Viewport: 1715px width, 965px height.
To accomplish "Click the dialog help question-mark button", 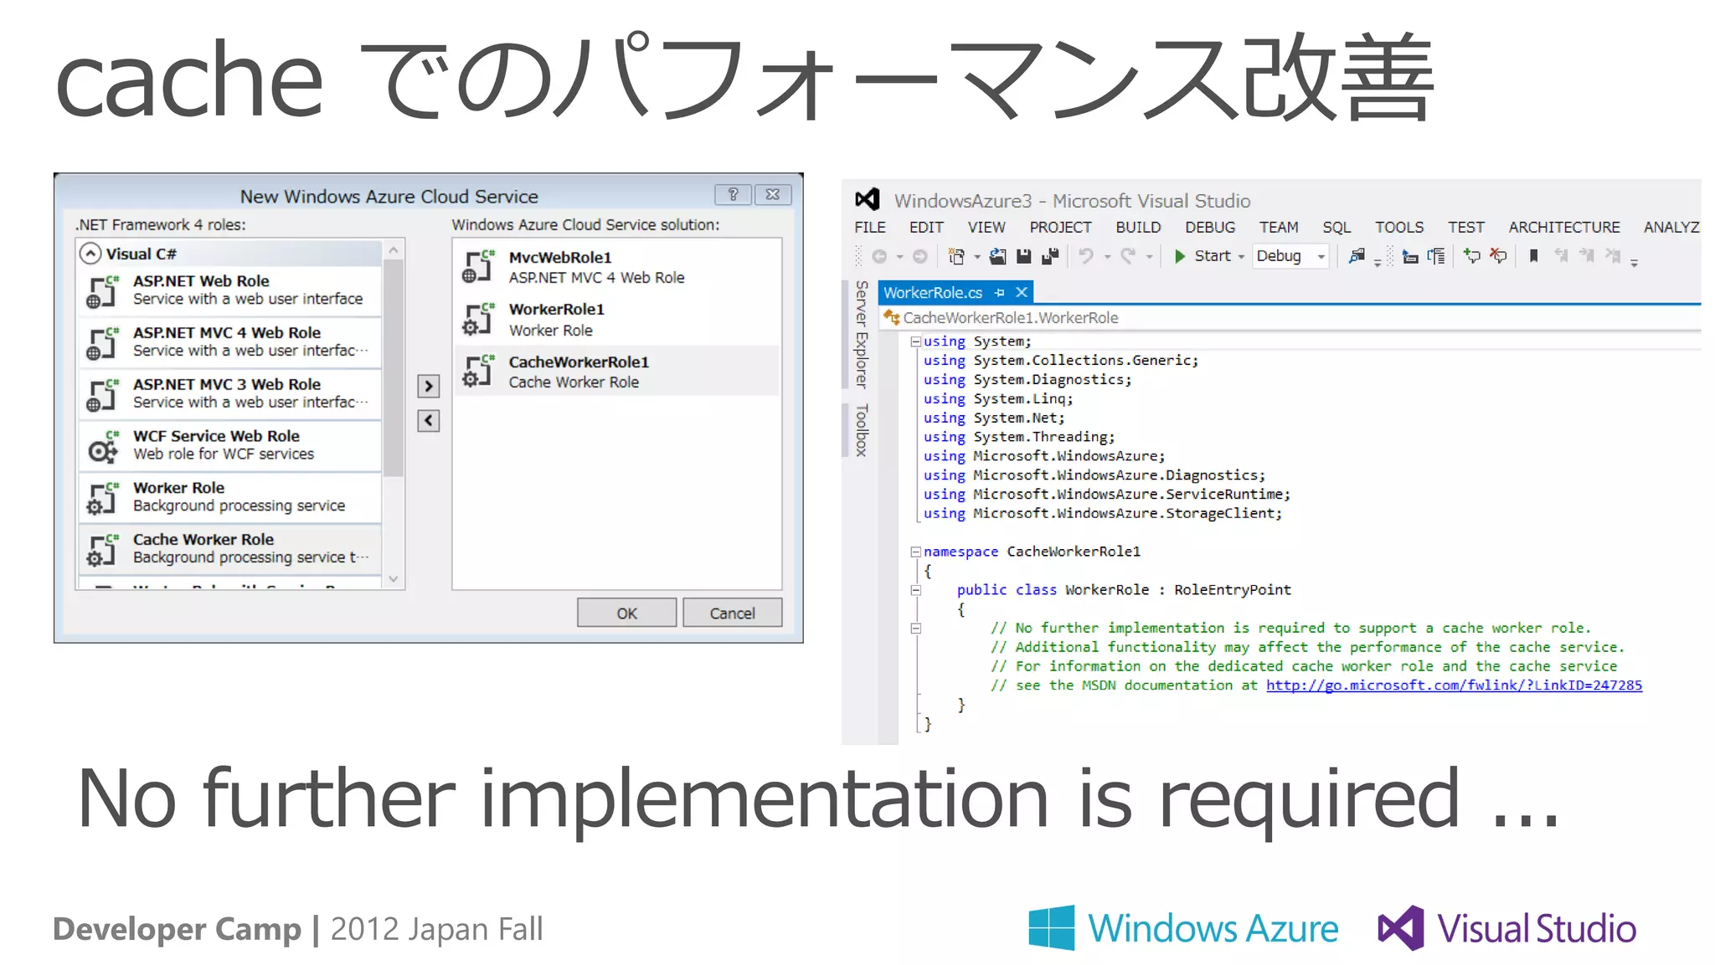I will point(733,195).
